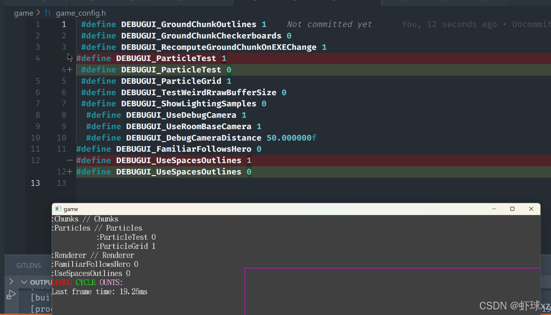Click the 'Not committed yet' blame annotation

[329, 24]
